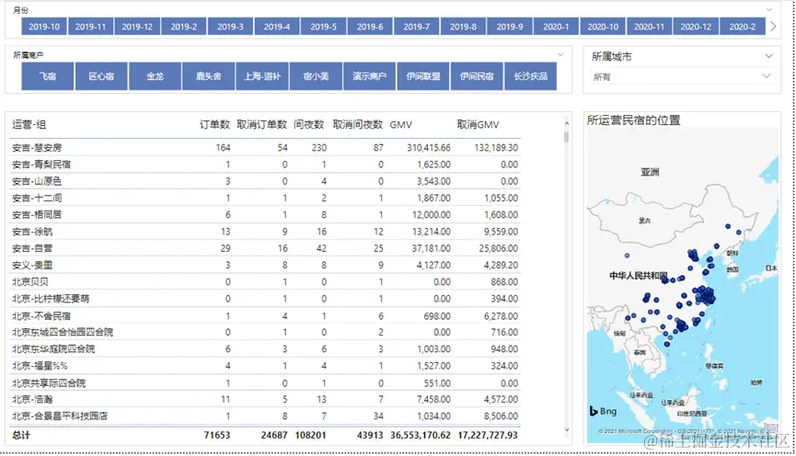Viewport: 796px width, 456px height.
Task: Open the Terms link on map
Action: click(770, 425)
